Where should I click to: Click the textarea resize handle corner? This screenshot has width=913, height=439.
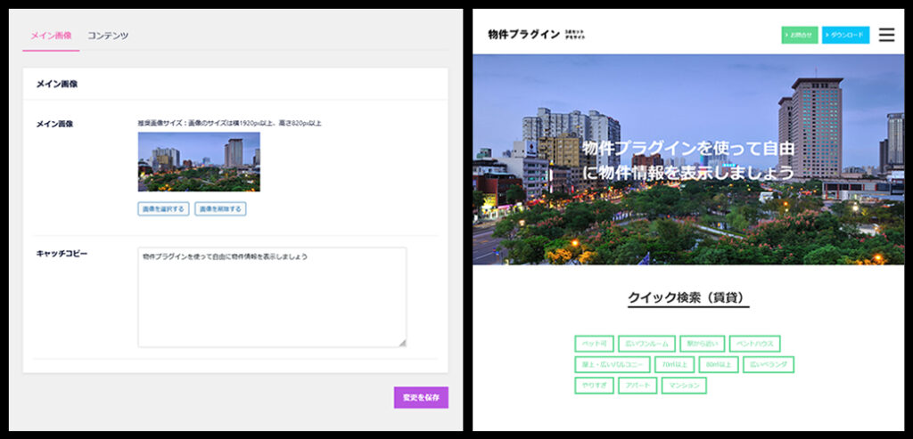coord(402,343)
